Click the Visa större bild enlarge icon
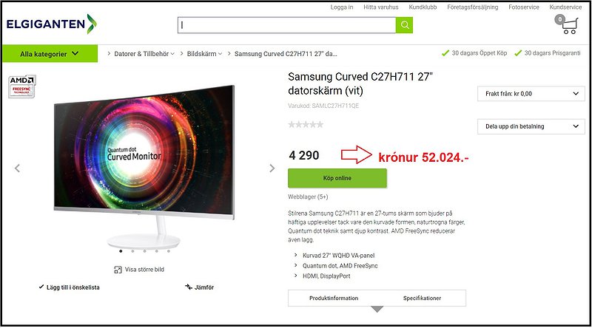Image resolution: width=592 pixels, height=328 pixels. coord(118,270)
